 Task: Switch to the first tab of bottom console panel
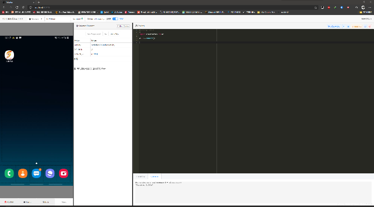pyautogui.click(x=140, y=176)
